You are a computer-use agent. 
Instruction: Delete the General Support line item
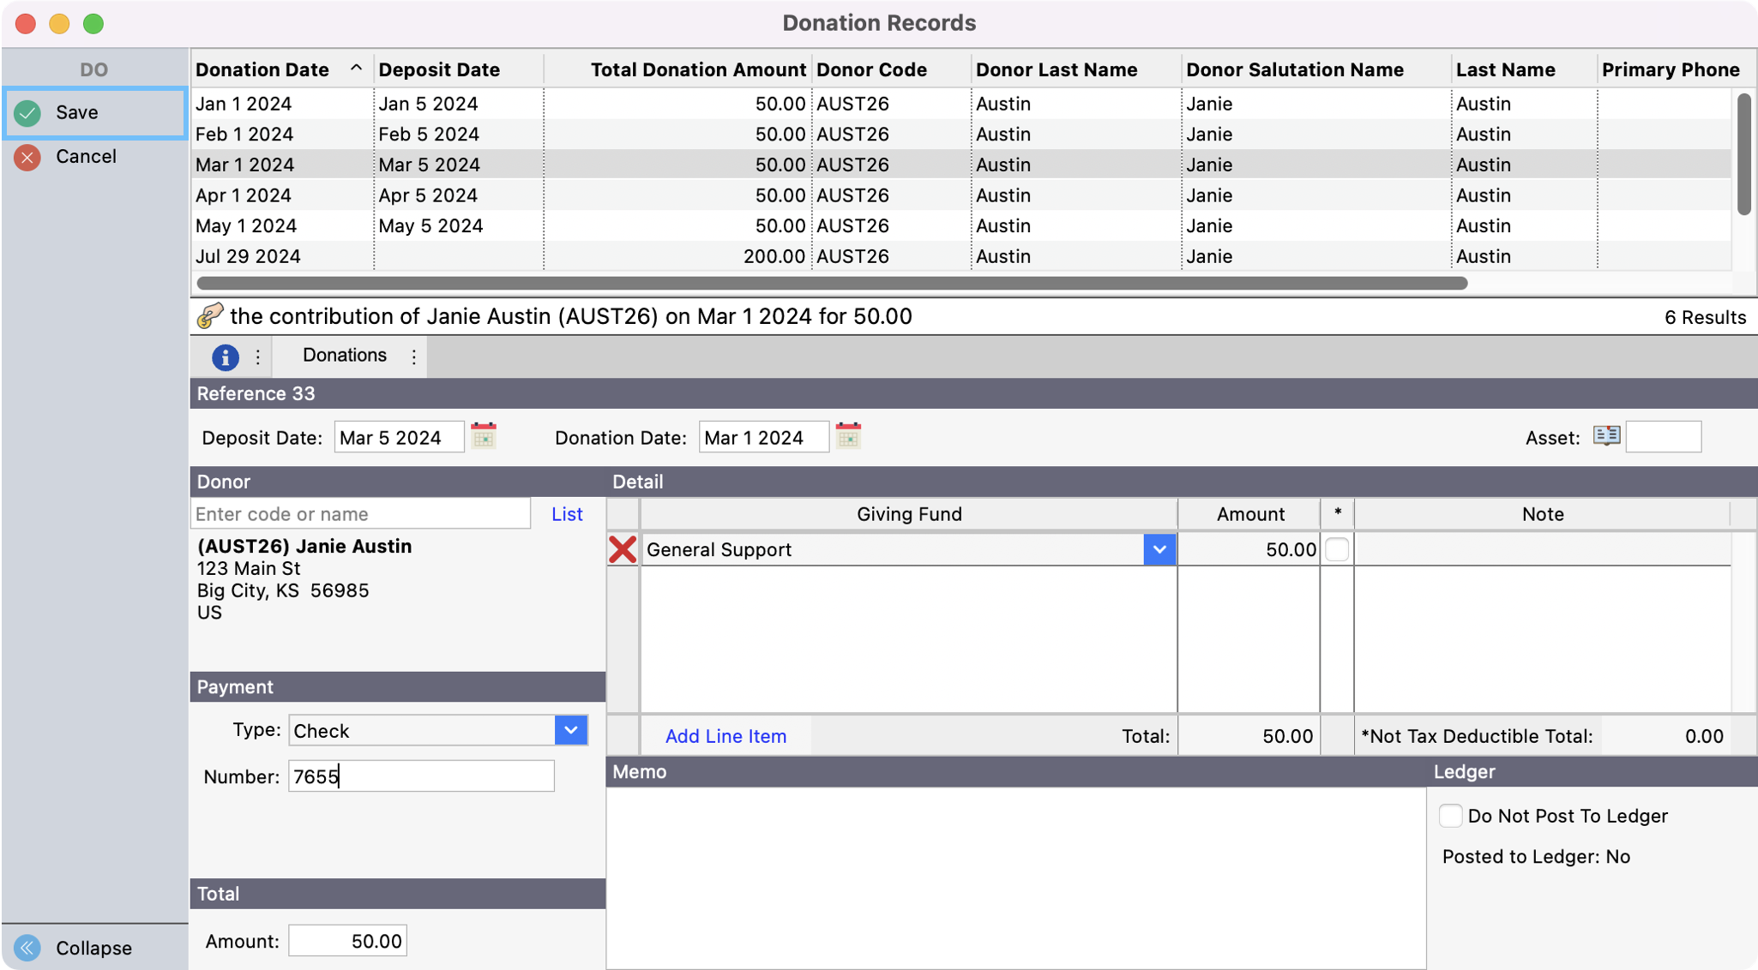[x=623, y=549]
